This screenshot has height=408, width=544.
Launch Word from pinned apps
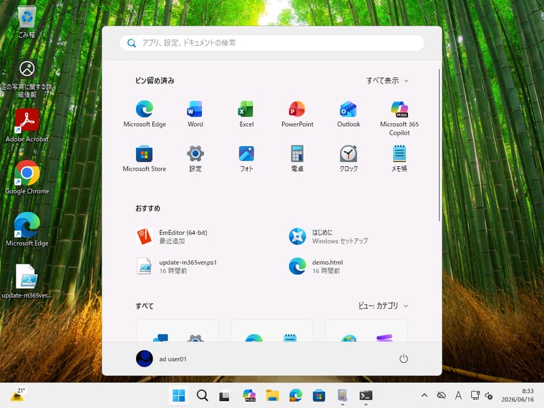pyautogui.click(x=195, y=115)
